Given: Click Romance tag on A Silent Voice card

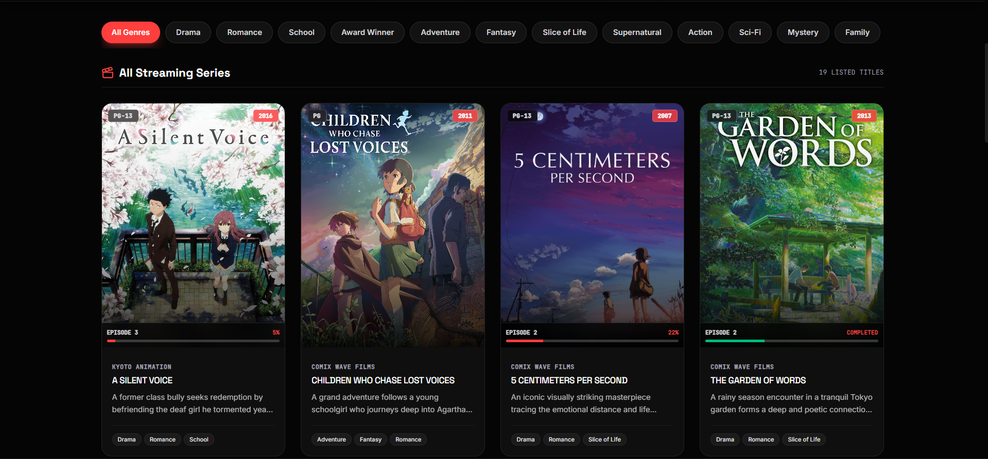Looking at the screenshot, I should click(163, 439).
